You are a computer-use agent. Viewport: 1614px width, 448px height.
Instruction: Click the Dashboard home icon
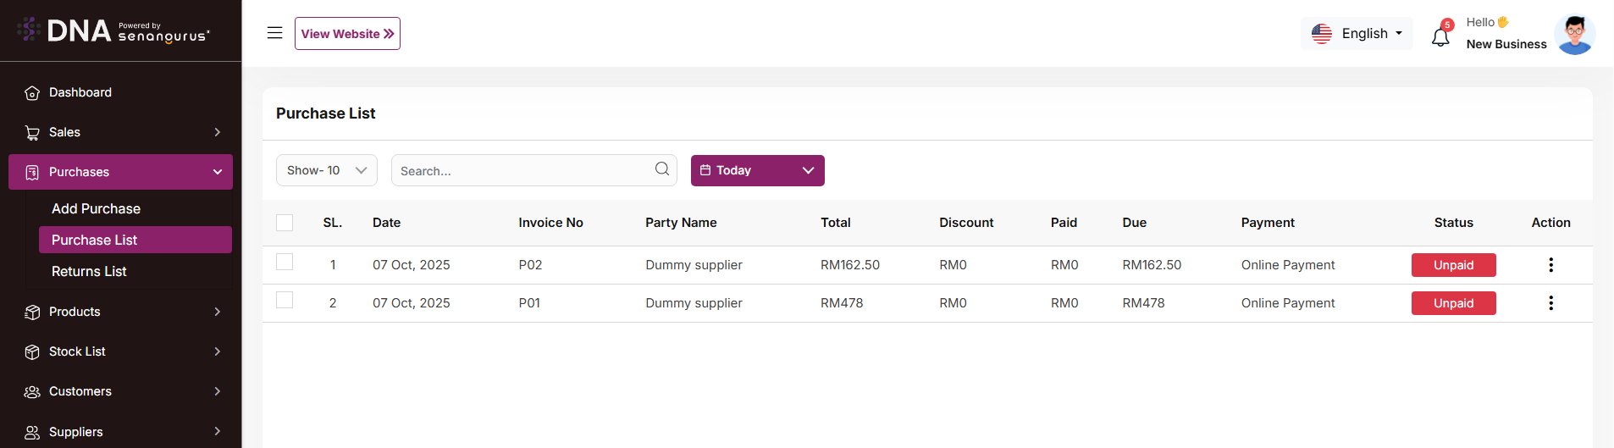(x=32, y=93)
